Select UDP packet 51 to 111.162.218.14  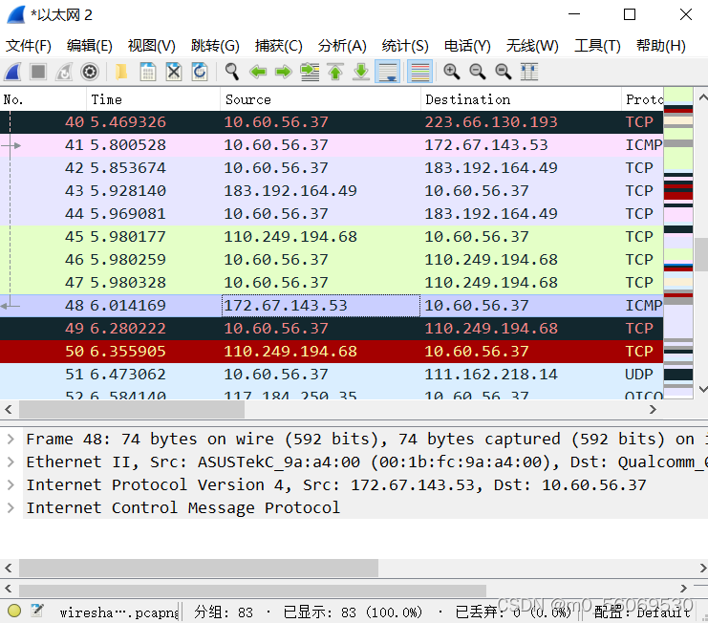click(x=332, y=375)
